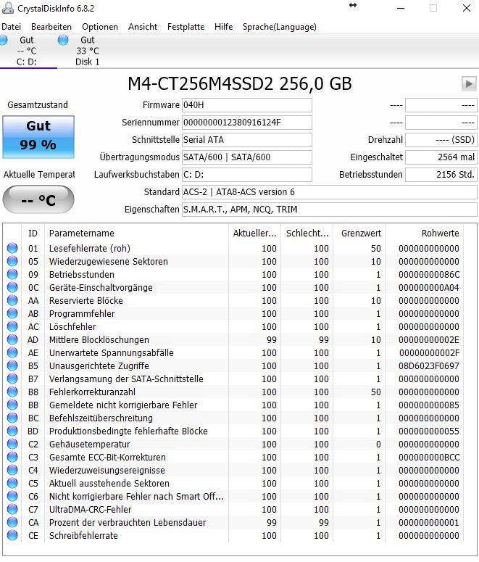Viewport: 479px width, 562px height.
Task: Click the Grenzwert column header
Action: click(359, 234)
